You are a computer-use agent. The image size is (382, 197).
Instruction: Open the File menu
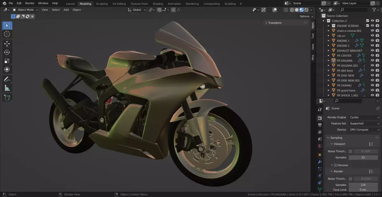point(11,3)
